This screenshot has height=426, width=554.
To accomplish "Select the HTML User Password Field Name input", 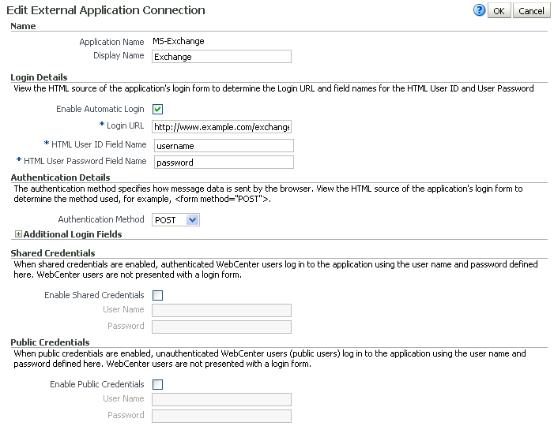I will 224,163.
